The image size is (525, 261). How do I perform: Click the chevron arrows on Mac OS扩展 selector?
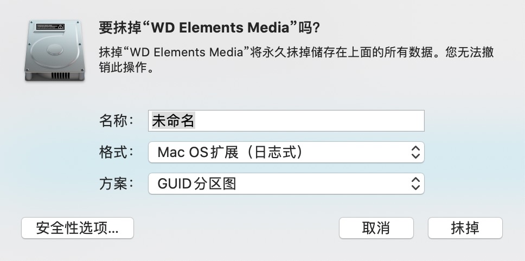coord(415,152)
